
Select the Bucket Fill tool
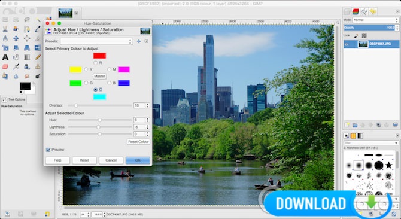[16, 57]
